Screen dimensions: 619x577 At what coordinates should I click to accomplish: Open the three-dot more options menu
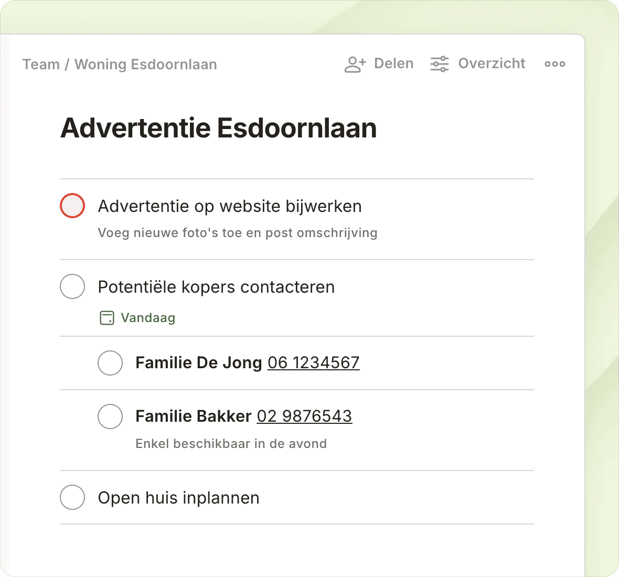coord(554,64)
